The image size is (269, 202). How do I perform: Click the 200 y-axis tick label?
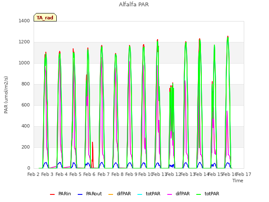click(26, 147)
